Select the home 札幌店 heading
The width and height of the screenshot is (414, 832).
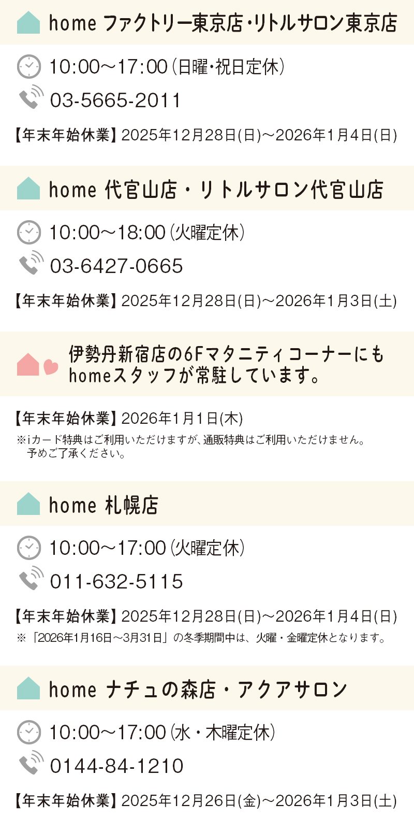[103, 505]
